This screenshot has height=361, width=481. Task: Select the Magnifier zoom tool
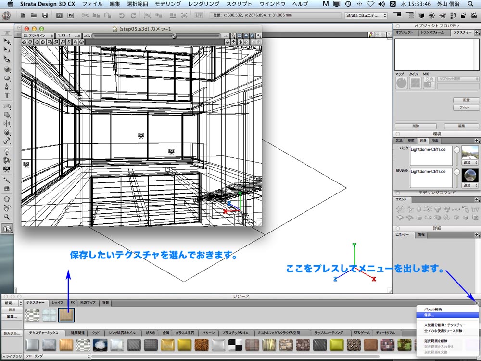[x=7, y=217]
